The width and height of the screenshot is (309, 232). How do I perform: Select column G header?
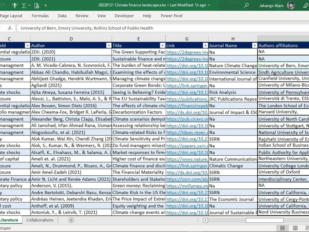(187, 39)
